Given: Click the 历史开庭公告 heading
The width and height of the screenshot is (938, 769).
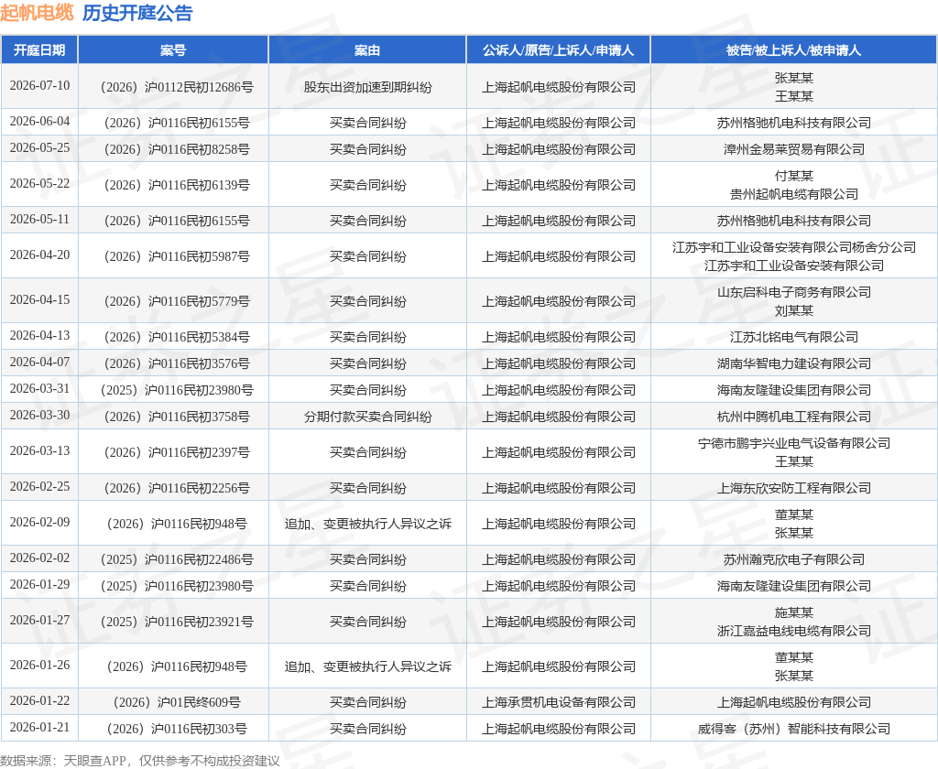Looking at the screenshot, I should point(137,13).
